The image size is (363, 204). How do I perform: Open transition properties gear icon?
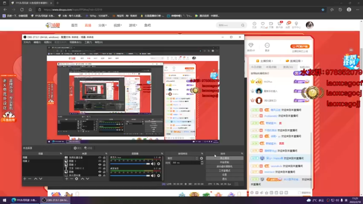[201, 158]
